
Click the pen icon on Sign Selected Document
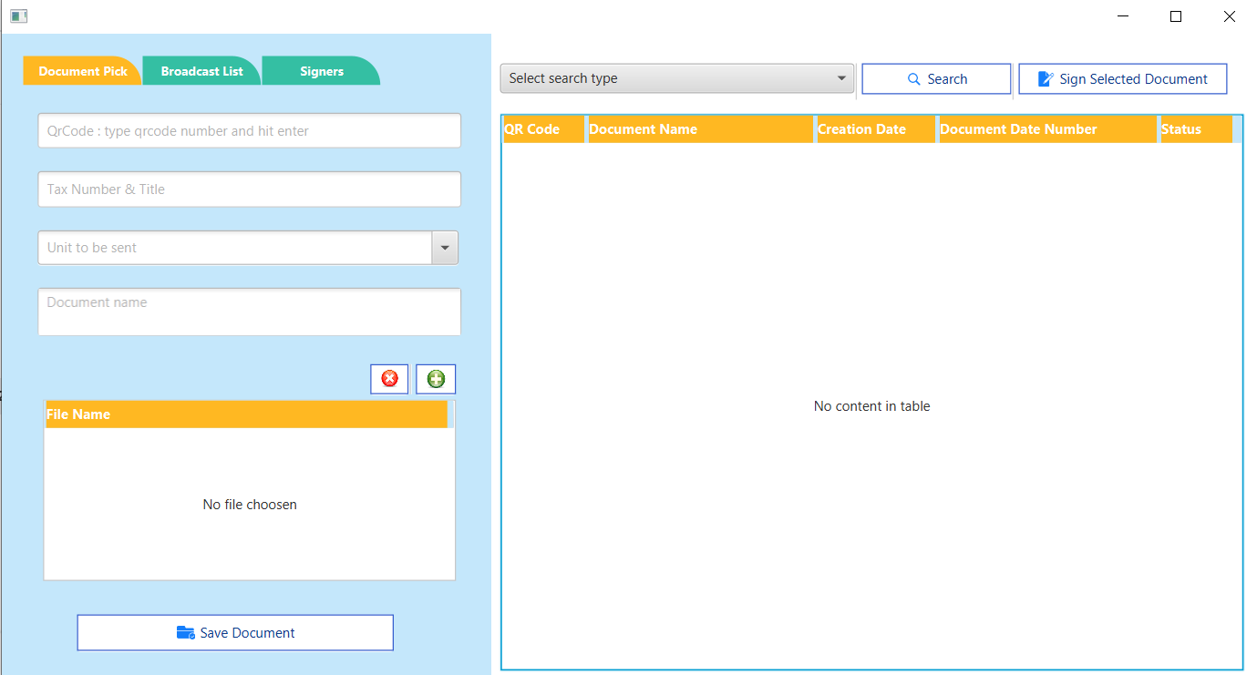[1044, 78]
